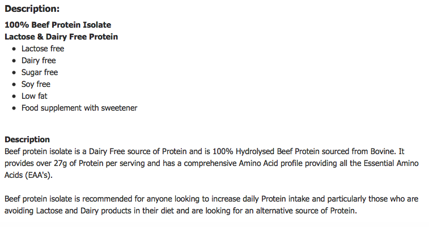Click the "Acids (EAA's)" text
The height and width of the screenshot is (227, 429).
click(x=28, y=175)
